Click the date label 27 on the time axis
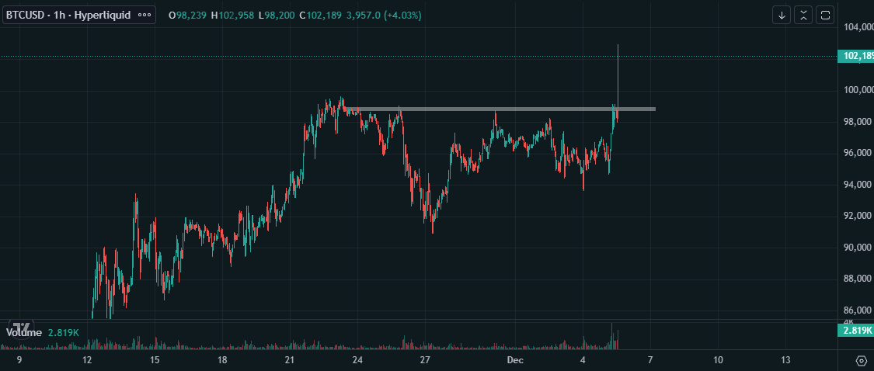This screenshot has height=371, width=874. coord(425,360)
